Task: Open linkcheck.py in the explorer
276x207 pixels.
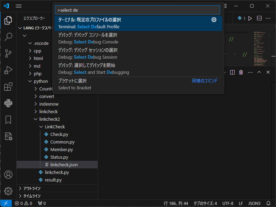Action: 57,172
